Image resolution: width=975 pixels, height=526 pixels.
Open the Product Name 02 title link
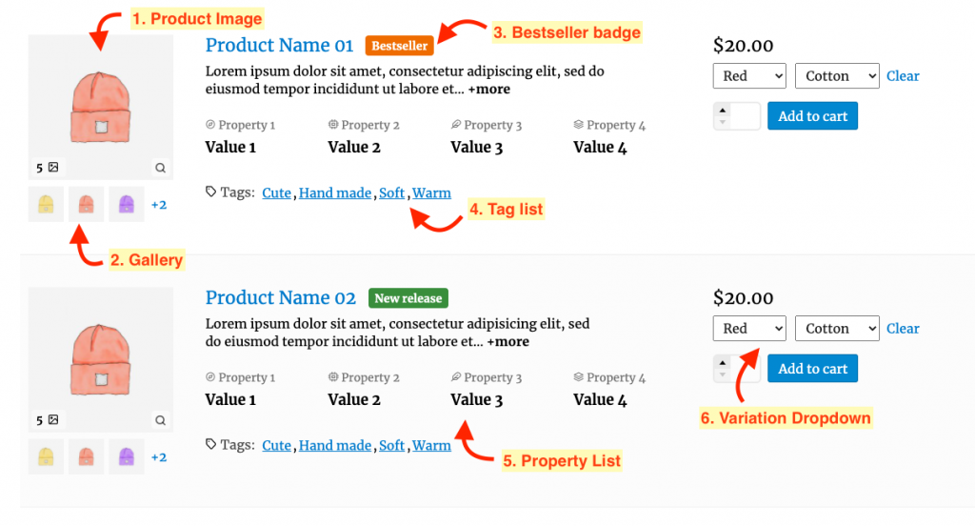[281, 297]
